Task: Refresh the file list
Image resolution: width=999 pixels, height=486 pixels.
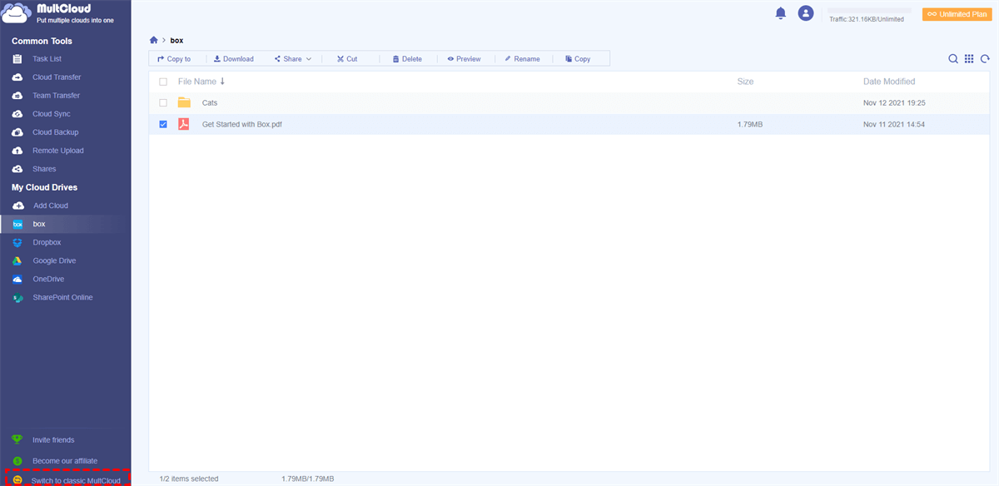Action: click(985, 59)
